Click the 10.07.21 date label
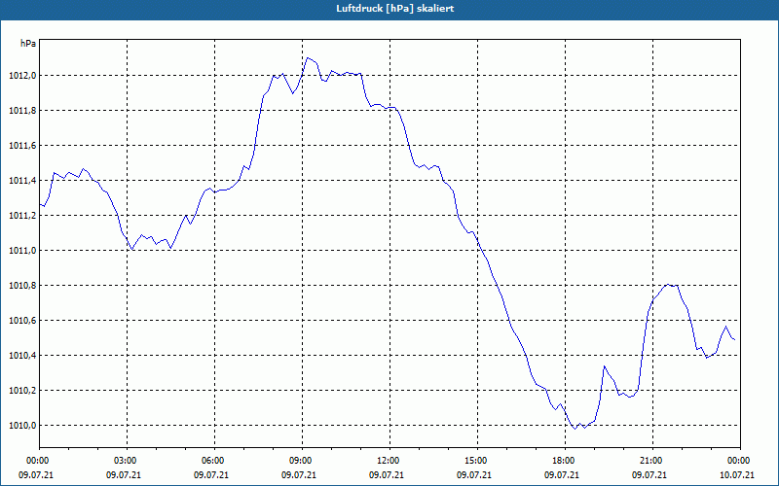Viewport: 779px width, 486px height. 737,475
